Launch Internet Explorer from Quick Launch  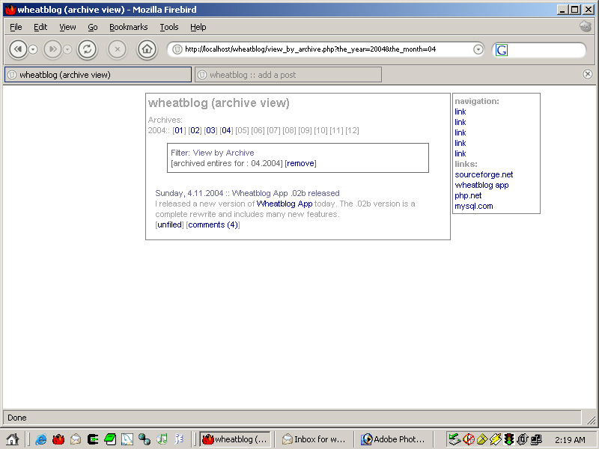40,439
